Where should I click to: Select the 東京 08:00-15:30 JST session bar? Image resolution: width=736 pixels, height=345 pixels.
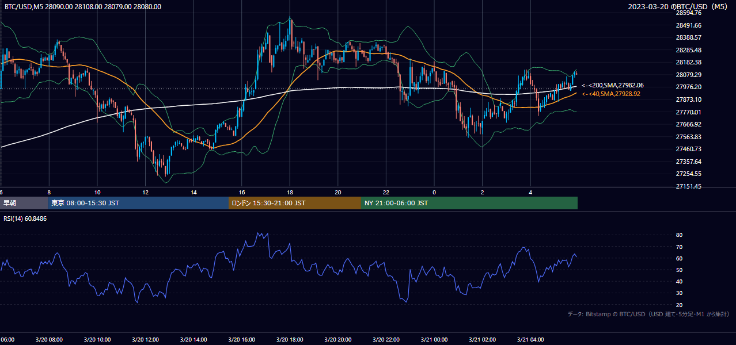[x=138, y=203]
